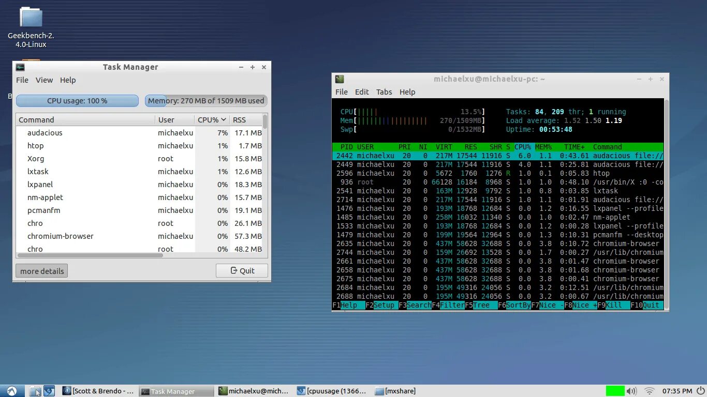Switch to Audacious Scott & Brendo taskbar entry
The width and height of the screenshot is (707, 397).
point(99,391)
